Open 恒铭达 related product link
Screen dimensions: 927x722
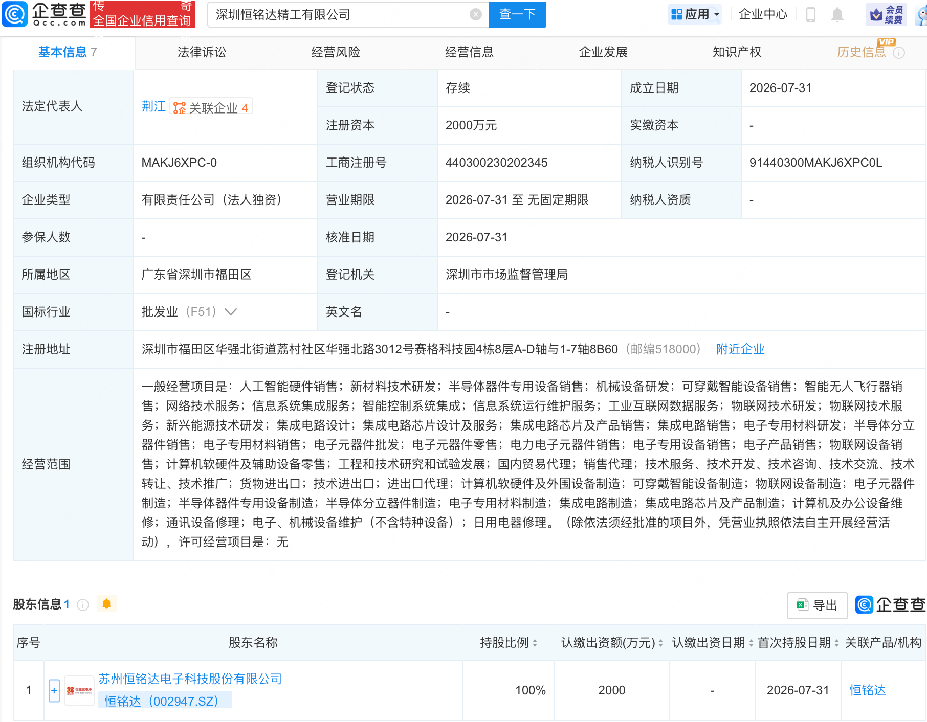868,690
